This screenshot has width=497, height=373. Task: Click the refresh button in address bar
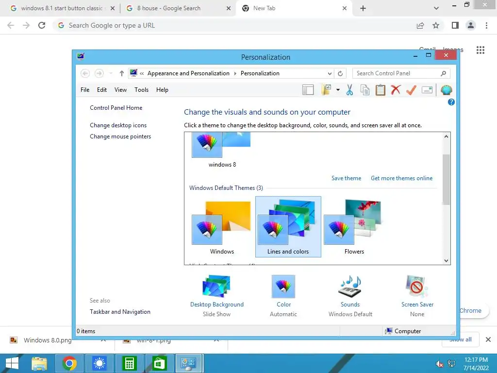click(340, 74)
